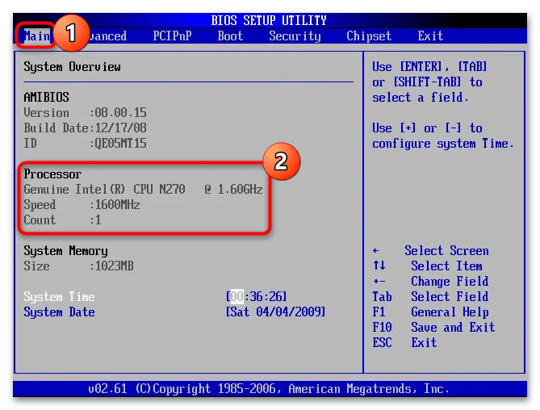
Task: Switch to the Chipset tab
Action: coord(369,36)
